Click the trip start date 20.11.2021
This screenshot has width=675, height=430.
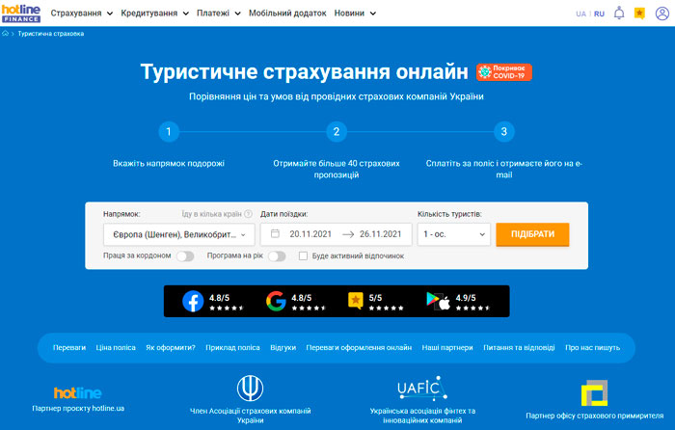coord(310,234)
